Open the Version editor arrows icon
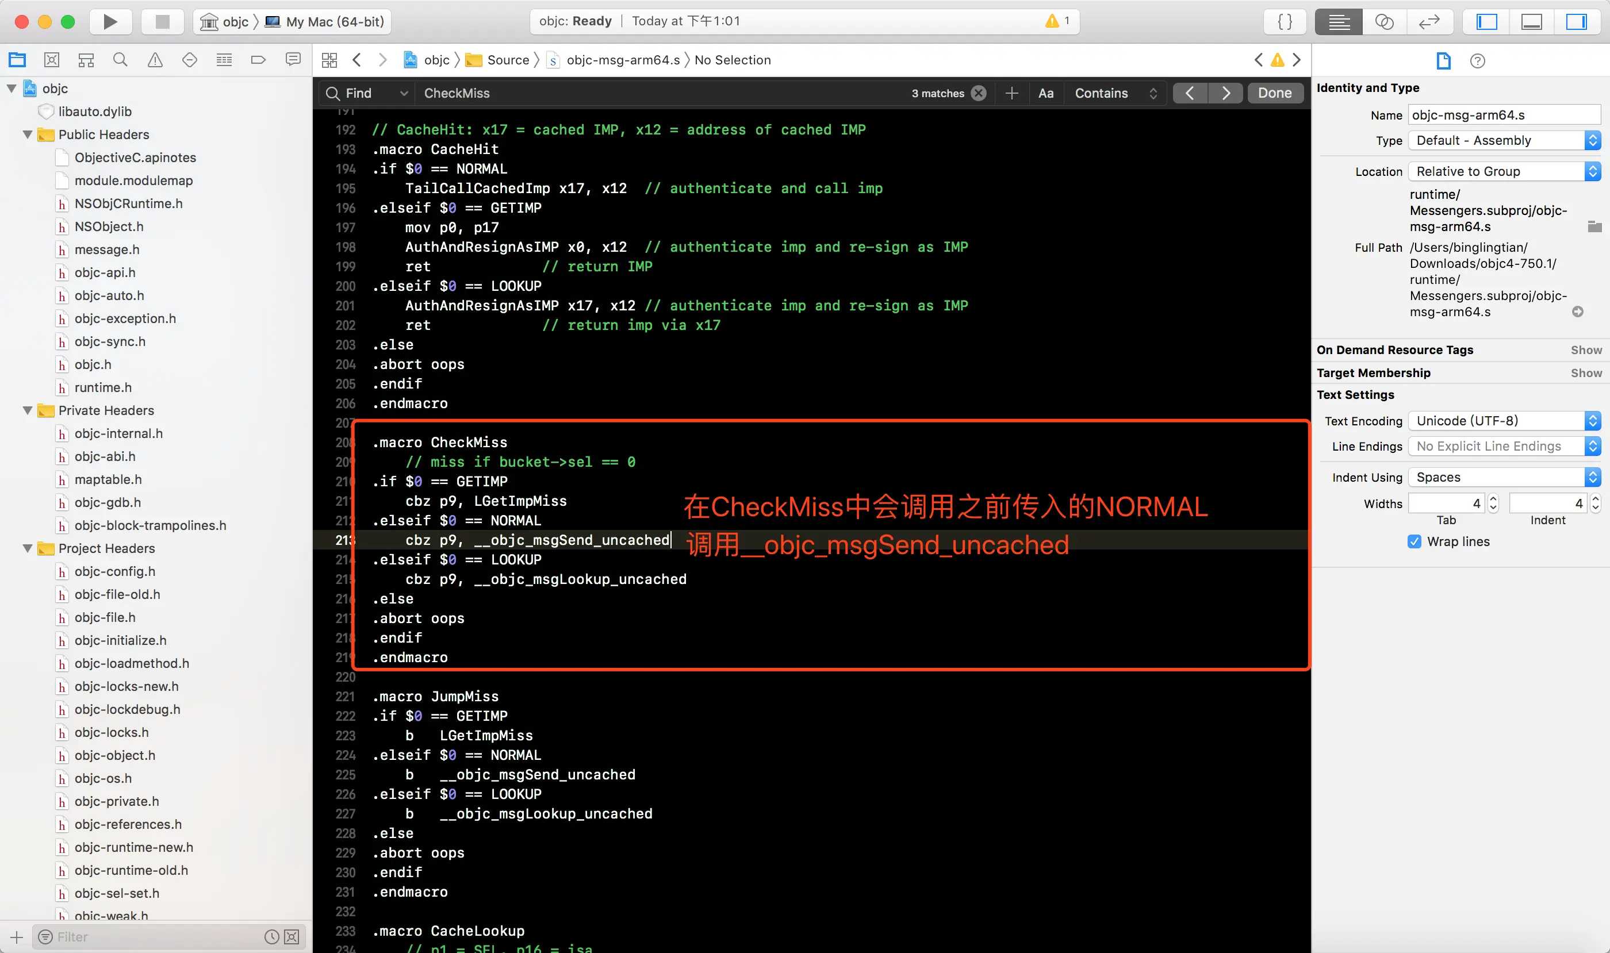Image resolution: width=1610 pixels, height=953 pixels. click(1429, 22)
